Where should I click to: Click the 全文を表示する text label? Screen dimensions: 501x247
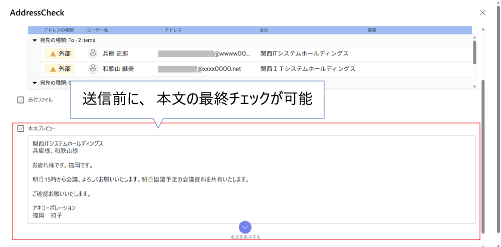pyautogui.click(x=245, y=236)
